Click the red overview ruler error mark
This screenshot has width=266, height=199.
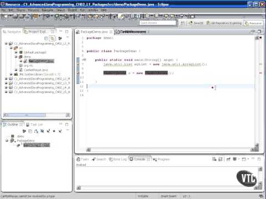260,73
